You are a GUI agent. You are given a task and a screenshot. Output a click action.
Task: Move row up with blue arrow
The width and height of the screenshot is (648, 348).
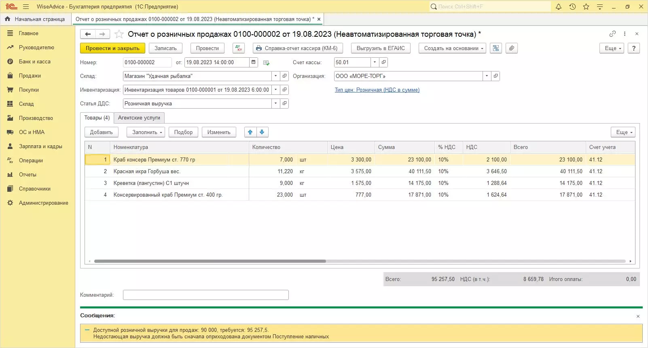click(x=250, y=132)
